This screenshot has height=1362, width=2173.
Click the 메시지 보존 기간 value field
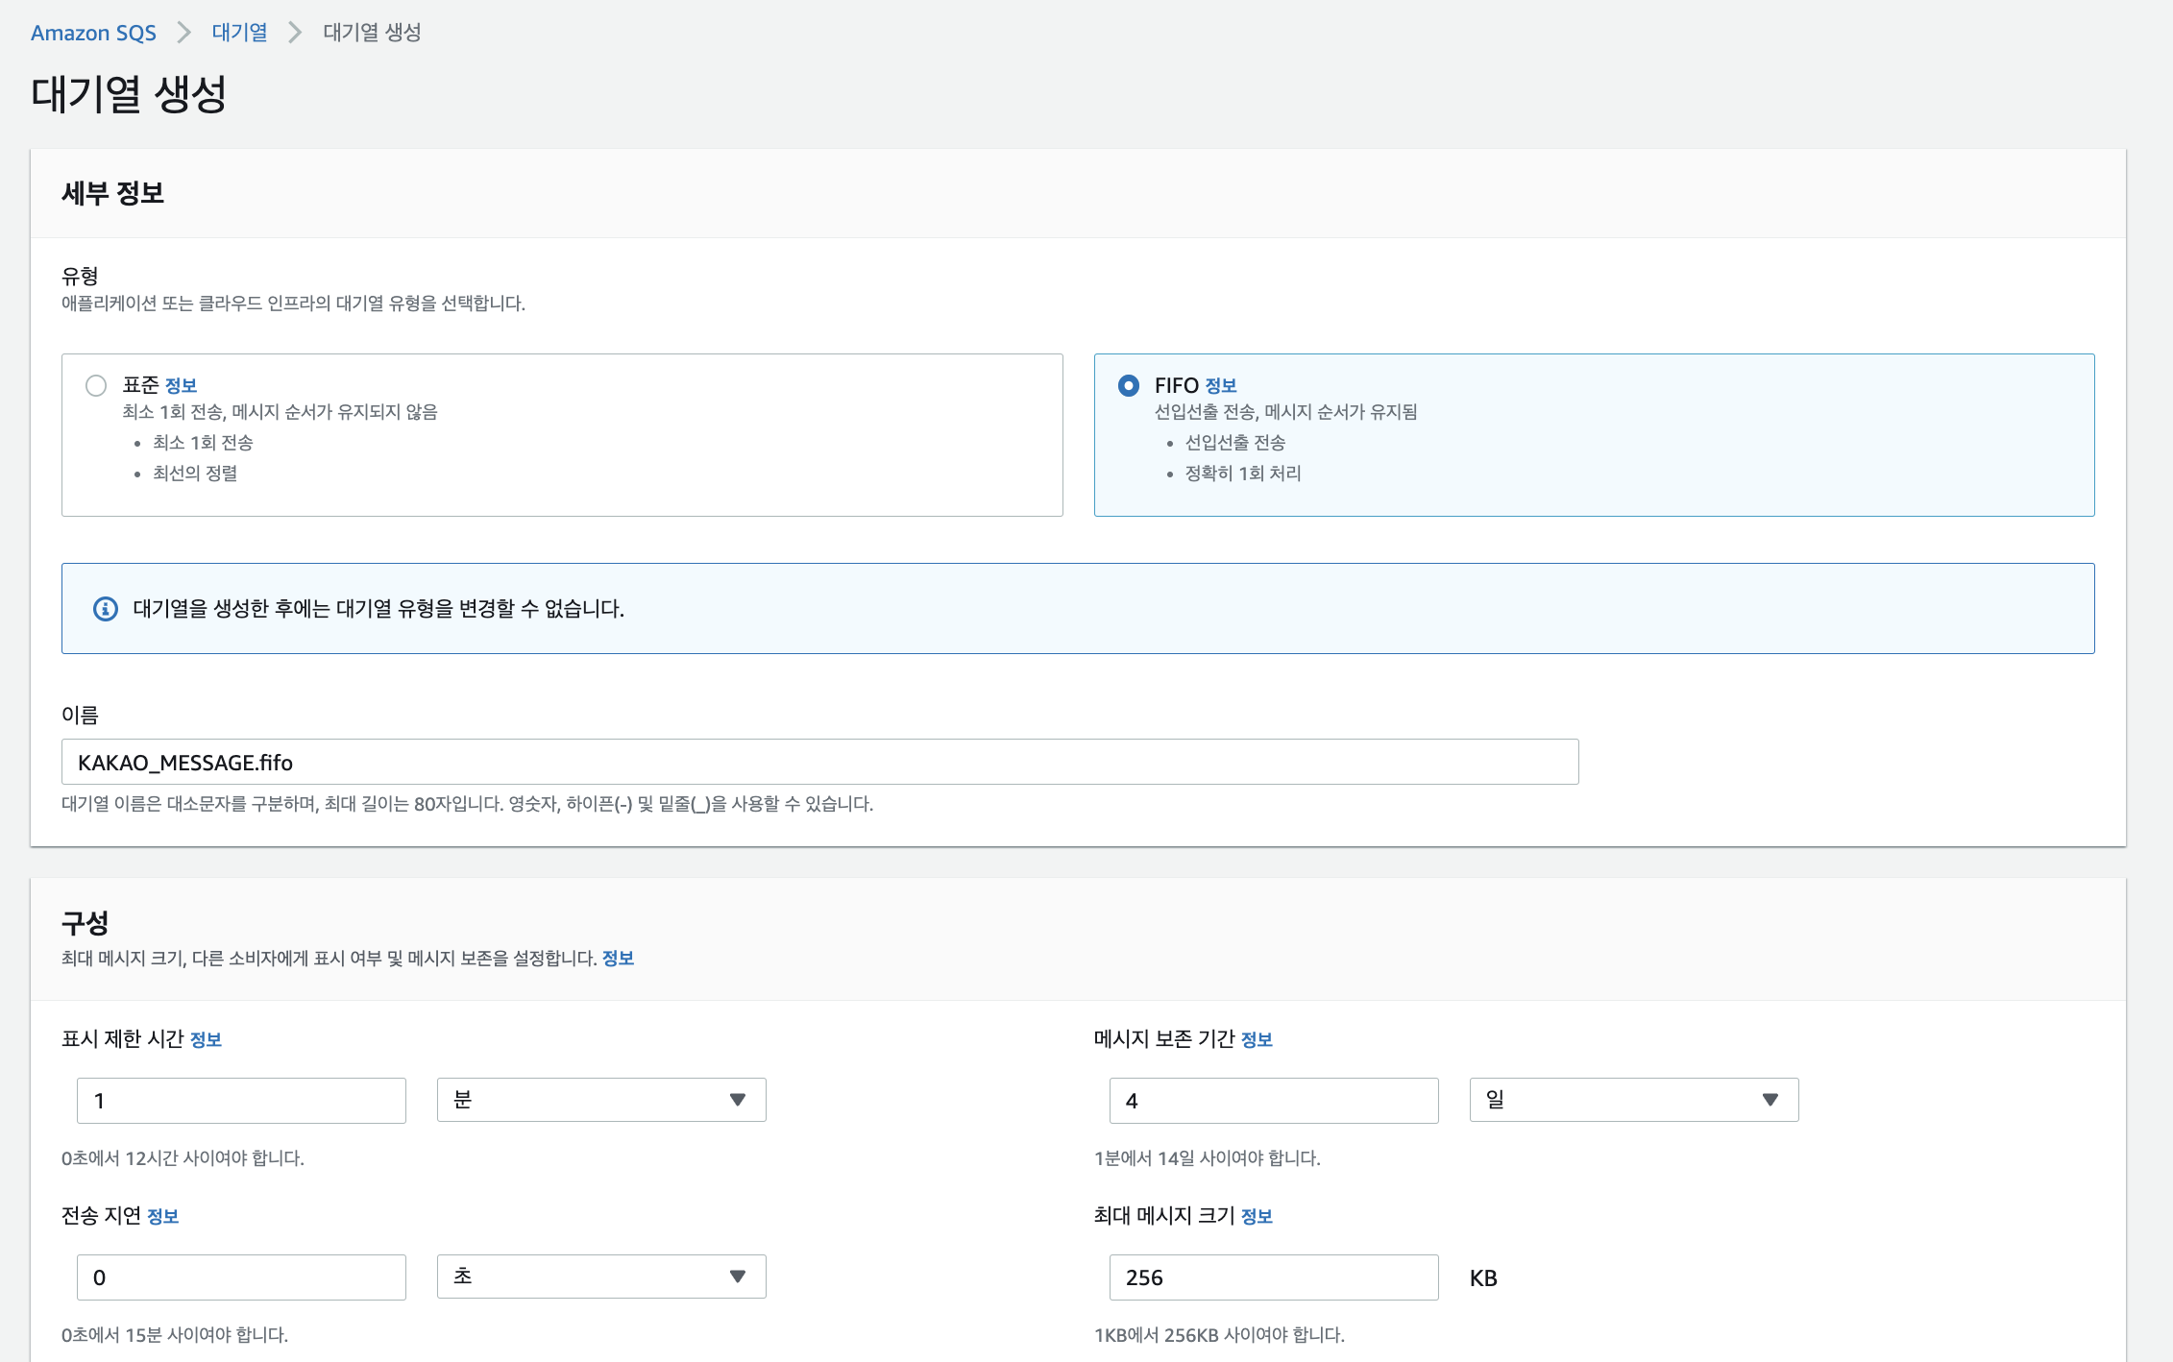pyautogui.click(x=1273, y=1101)
